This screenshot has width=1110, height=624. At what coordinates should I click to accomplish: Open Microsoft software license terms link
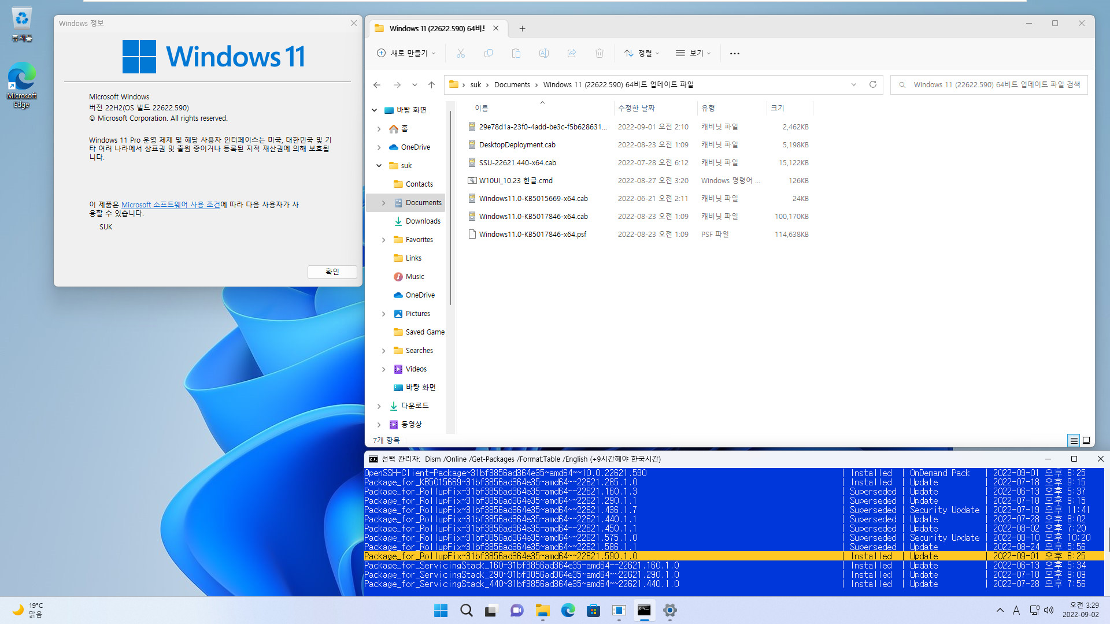(x=171, y=205)
